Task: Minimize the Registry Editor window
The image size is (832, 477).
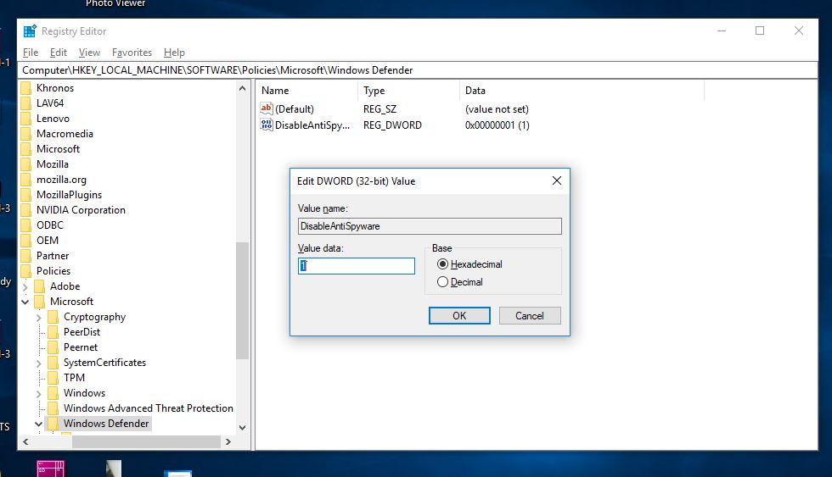Action: (x=722, y=31)
